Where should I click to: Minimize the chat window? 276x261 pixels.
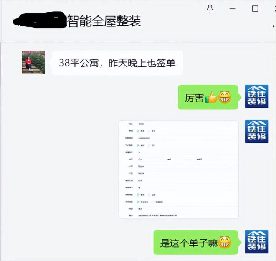pyautogui.click(x=232, y=8)
